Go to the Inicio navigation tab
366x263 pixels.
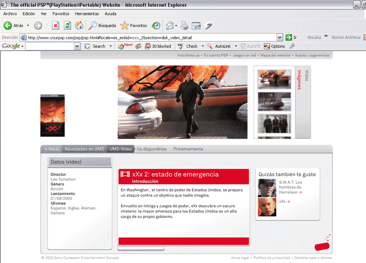point(52,149)
